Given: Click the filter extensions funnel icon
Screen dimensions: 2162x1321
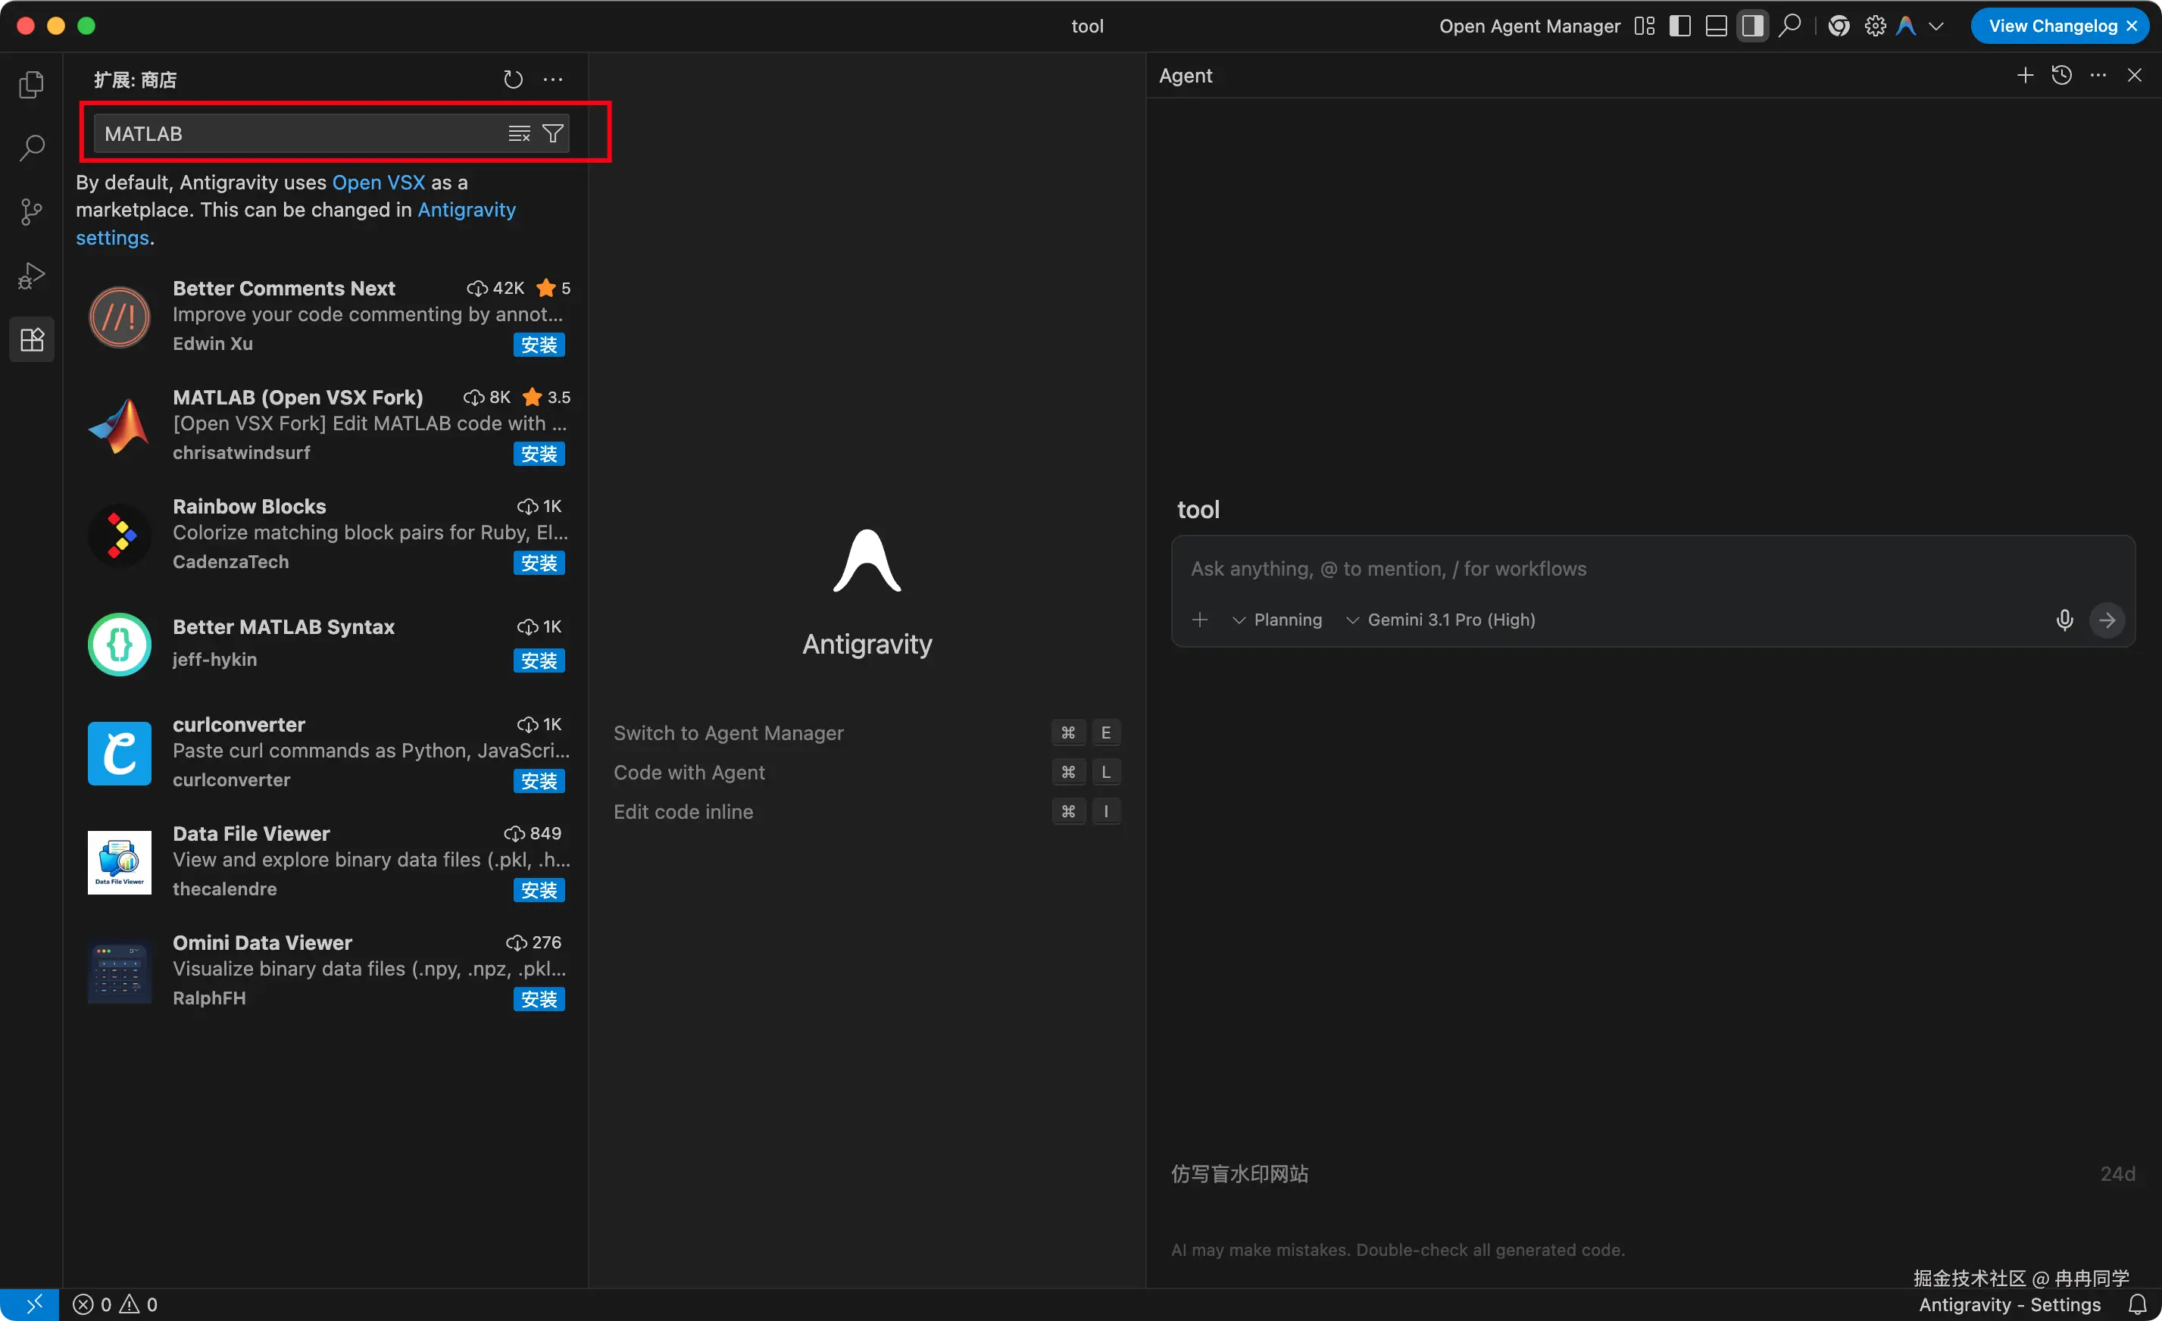Looking at the screenshot, I should (553, 133).
